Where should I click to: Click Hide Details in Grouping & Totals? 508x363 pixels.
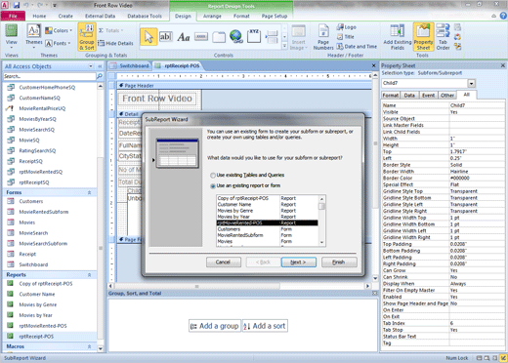pos(115,43)
